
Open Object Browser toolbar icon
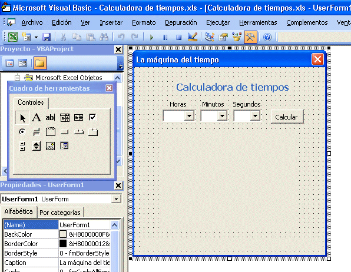tap(237, 37)
